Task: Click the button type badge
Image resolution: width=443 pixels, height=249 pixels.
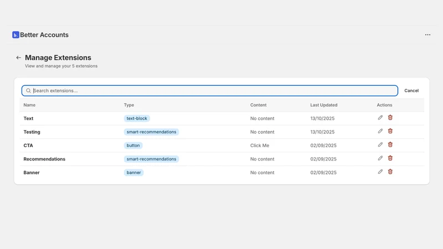Action: (133, 146)
